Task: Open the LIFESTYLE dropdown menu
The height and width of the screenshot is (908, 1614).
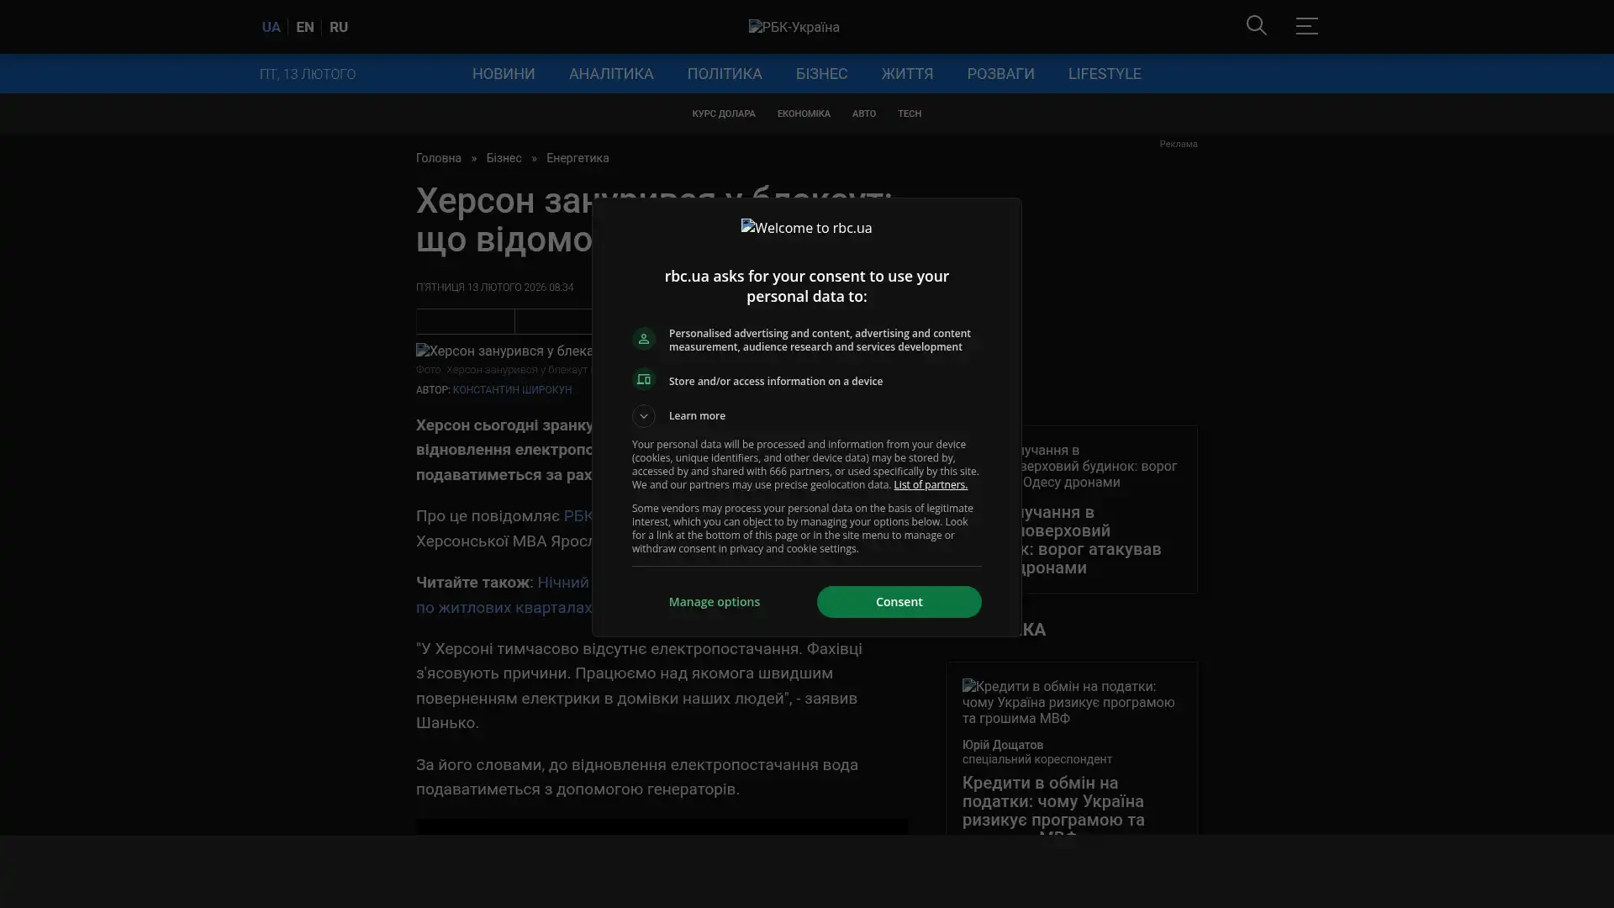Action: [x=1104, y=74]
